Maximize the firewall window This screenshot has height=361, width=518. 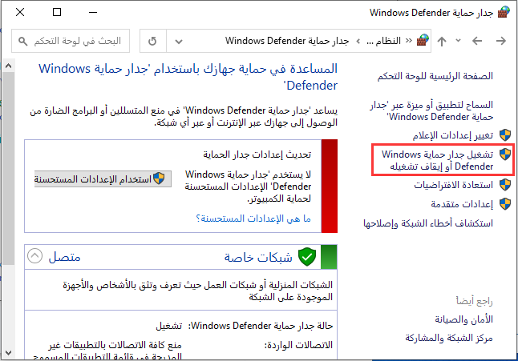57,12
